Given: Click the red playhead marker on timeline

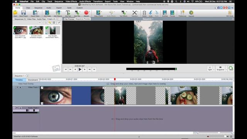Looking at the screenshot, I should (115, 79).
